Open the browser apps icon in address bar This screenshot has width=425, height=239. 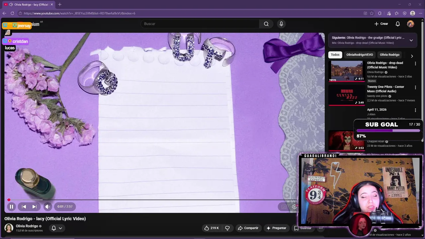point(365,13)
